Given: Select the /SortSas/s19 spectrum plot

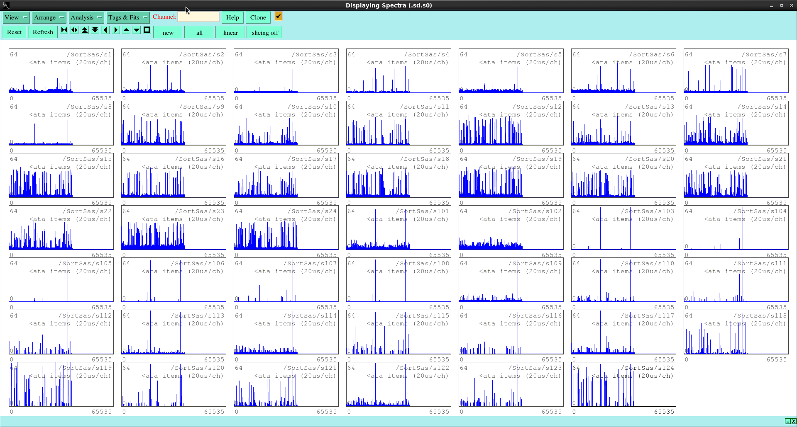Looking at the screenshot, I should [511, 175].
